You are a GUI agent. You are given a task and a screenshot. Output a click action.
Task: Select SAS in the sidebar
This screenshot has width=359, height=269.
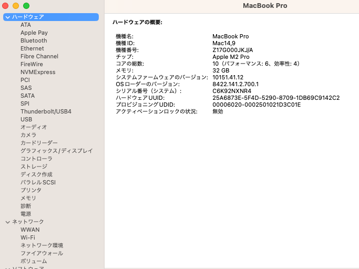click(26, 88)
